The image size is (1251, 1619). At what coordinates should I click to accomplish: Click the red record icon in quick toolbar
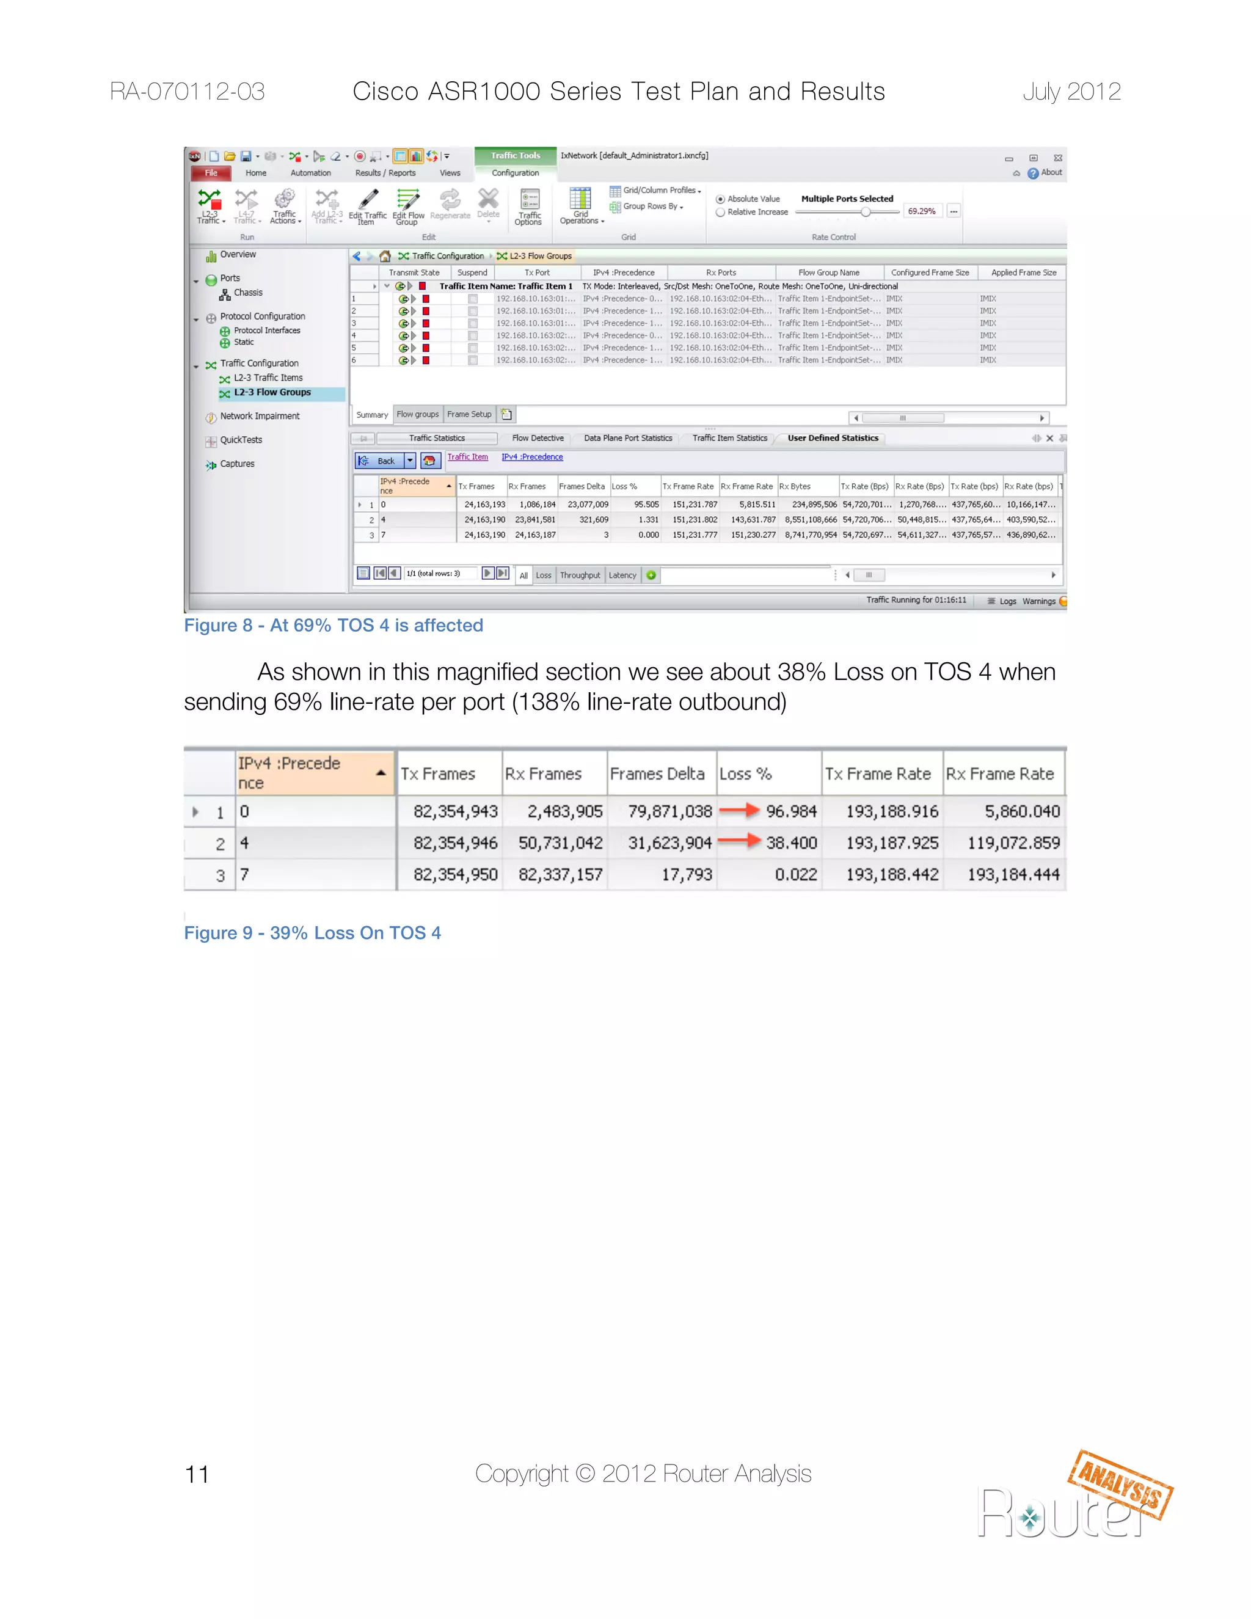[x=359, y=156]
